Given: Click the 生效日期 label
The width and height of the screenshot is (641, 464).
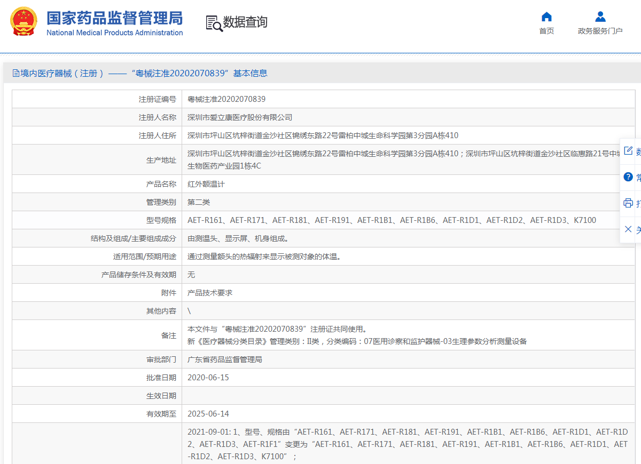Looking at the screenshot, I should click(161, 396).
